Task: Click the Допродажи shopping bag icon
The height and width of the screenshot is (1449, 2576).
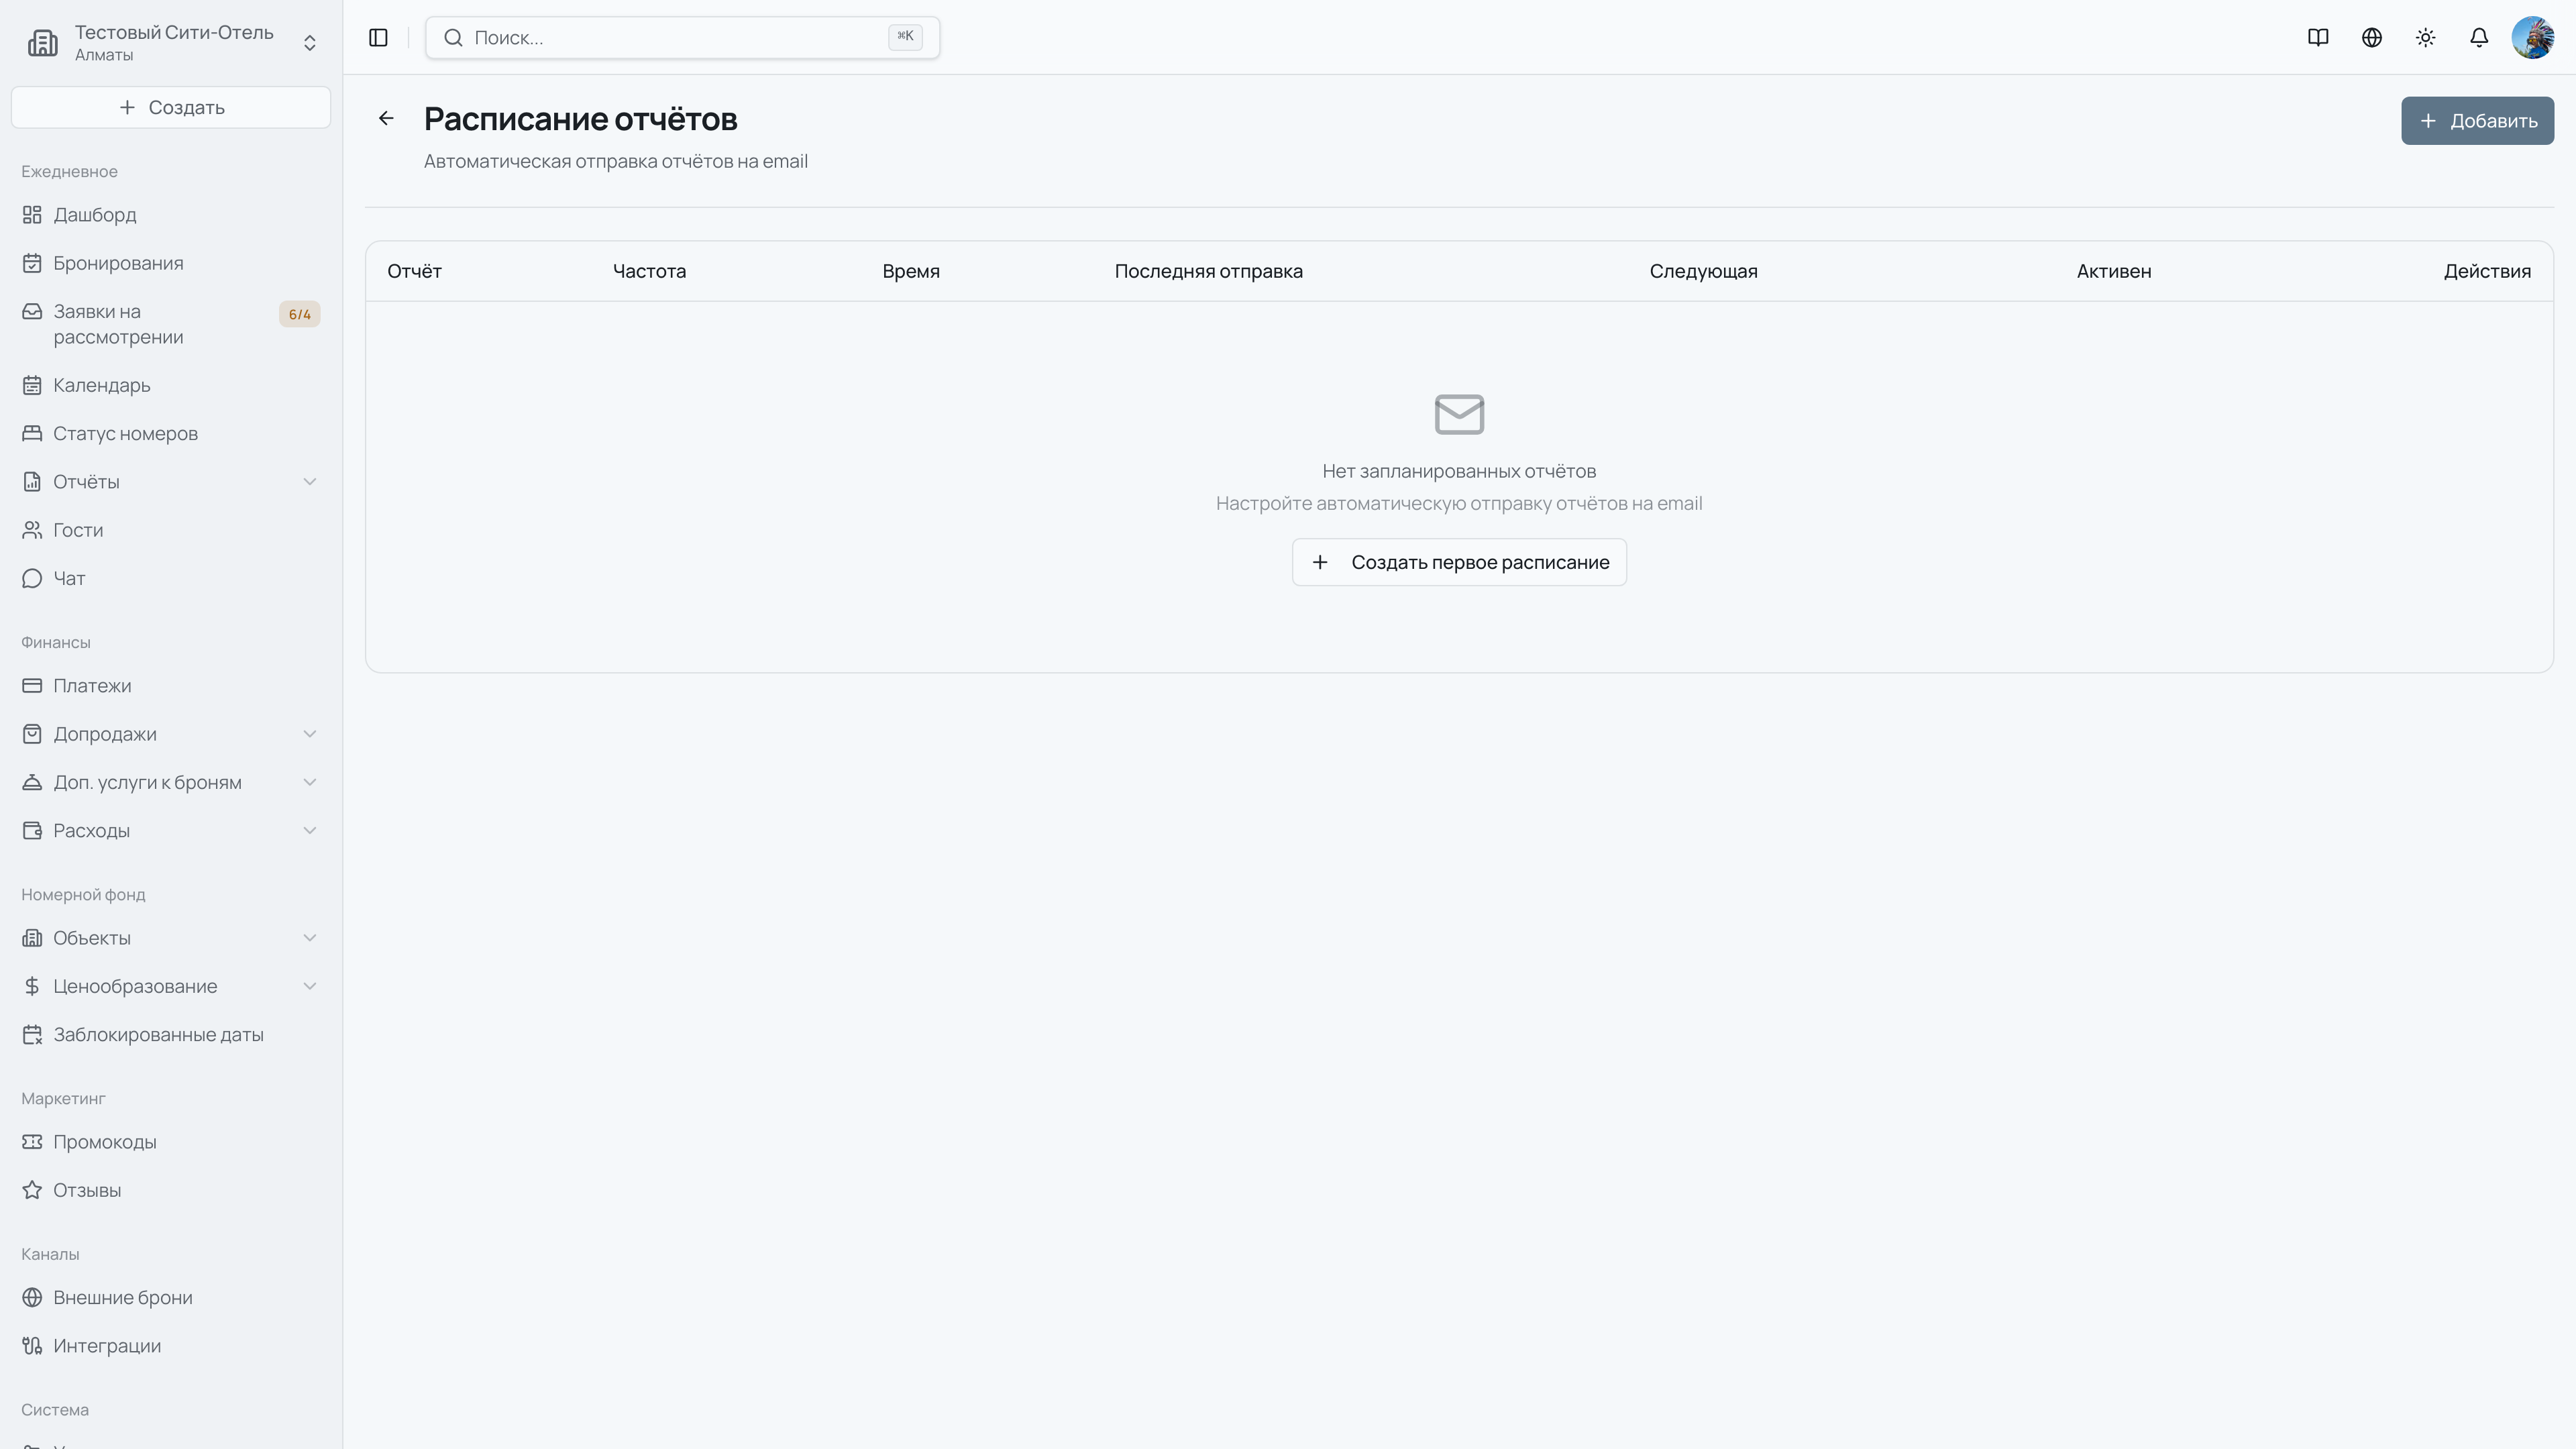Action: tap(32, 734)
